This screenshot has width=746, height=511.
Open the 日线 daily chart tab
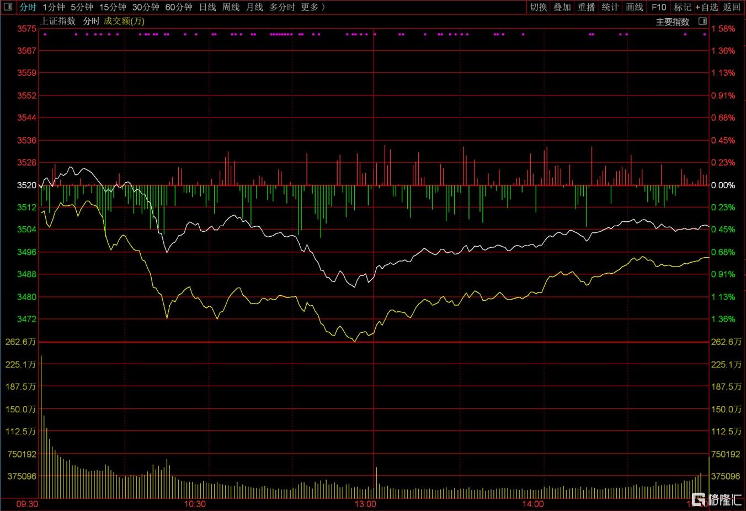[x=207, y=7]
